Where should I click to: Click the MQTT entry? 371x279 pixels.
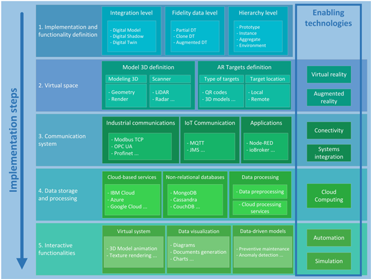coord(195,143)
